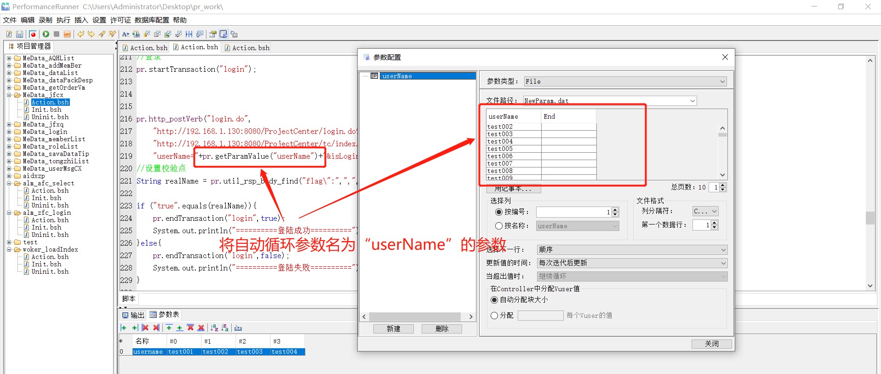Image resolution: width=881 pixels, height=374 pixels.
Task: Choose the 分配 radio option
Action: tap(494, 316)
